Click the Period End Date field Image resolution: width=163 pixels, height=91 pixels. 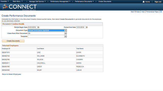coord(81,27)
